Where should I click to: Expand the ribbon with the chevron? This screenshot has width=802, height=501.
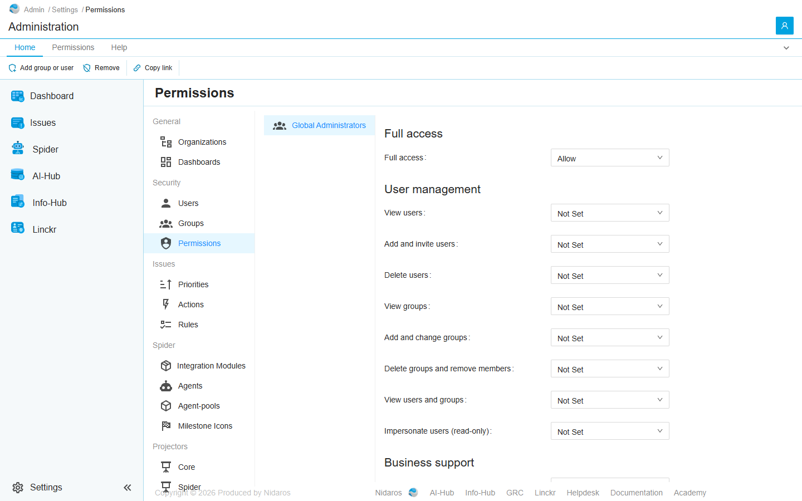[786, 48]
